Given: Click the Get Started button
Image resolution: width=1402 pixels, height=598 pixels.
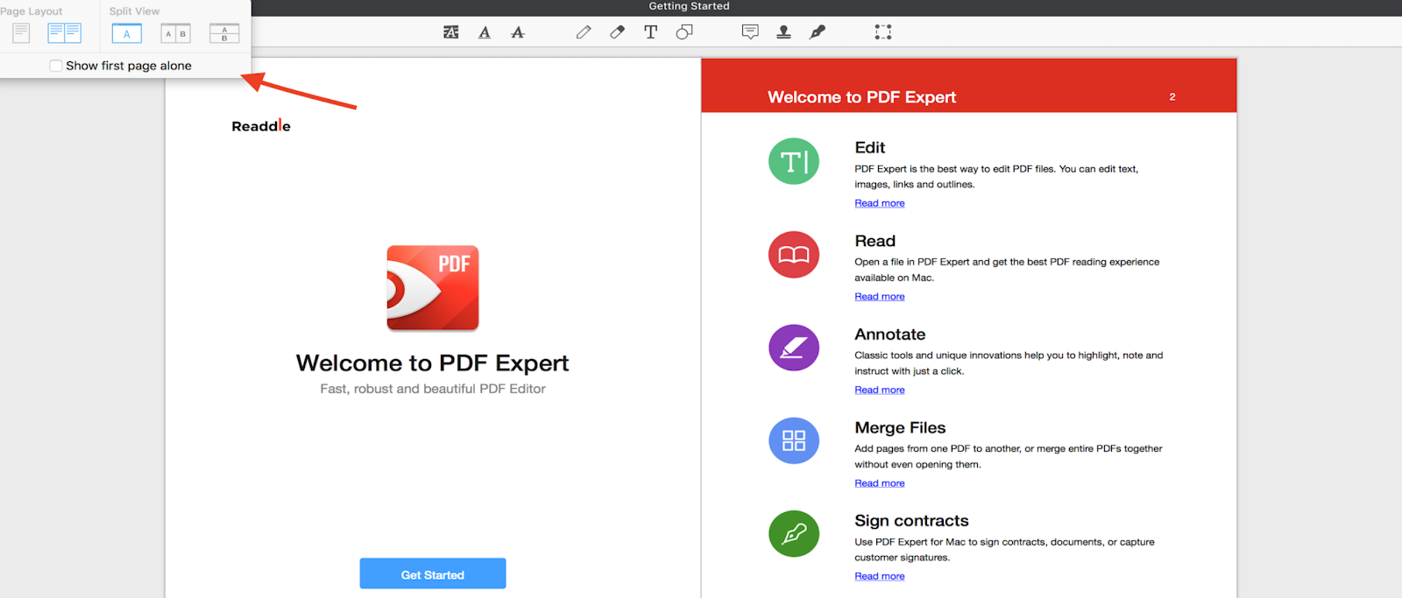Looking at the screenshot, I should 433,573.
